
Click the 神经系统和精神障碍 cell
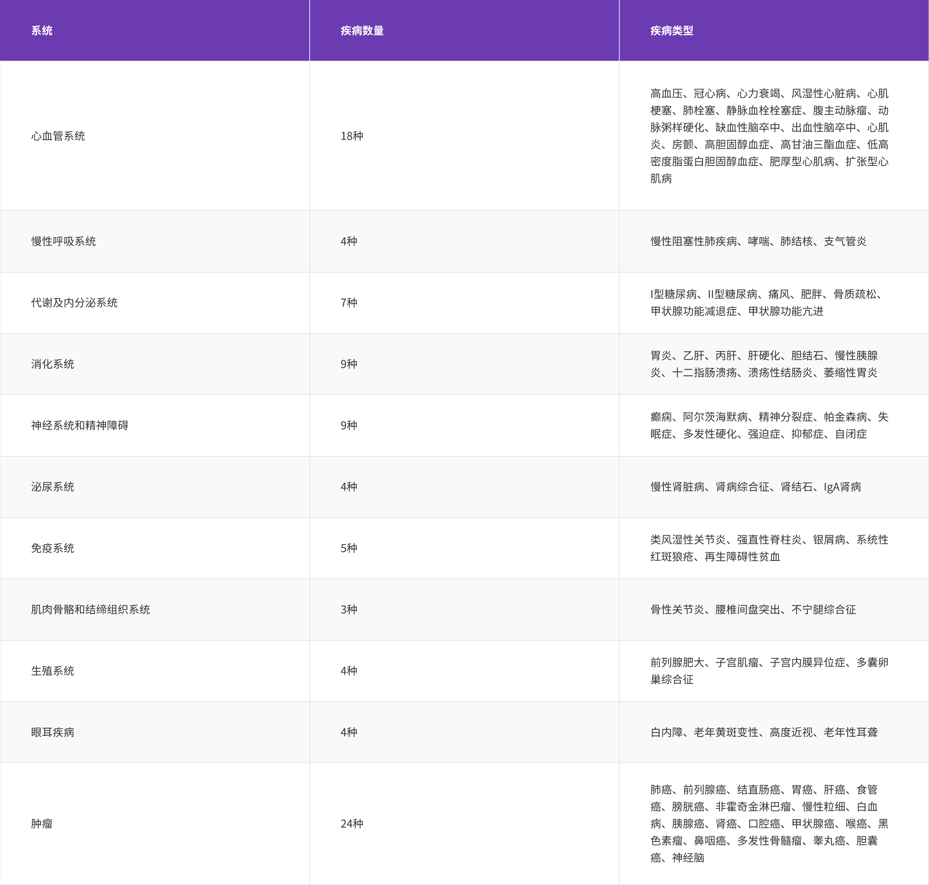79,425
